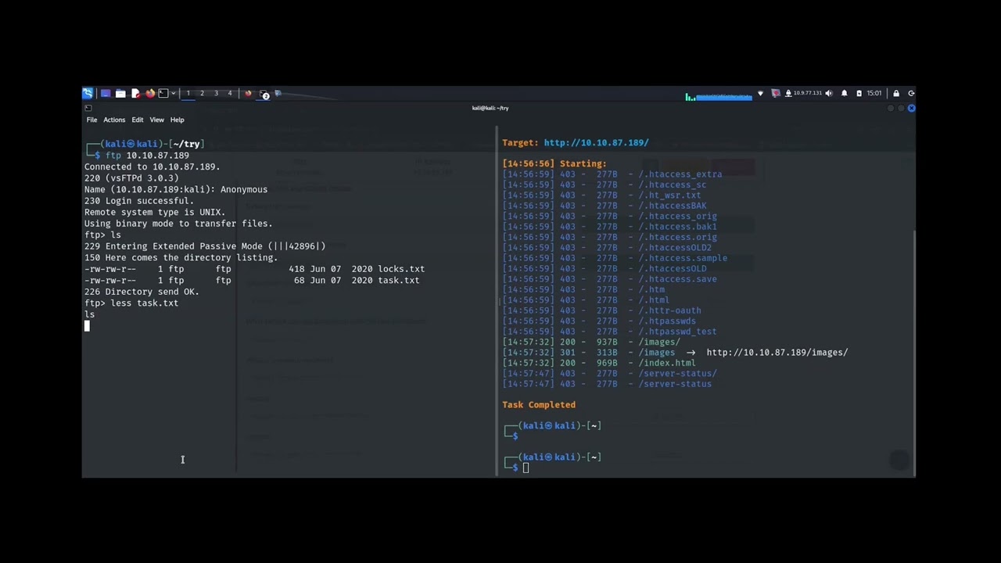1001x563 pixels.
Task: Click the battery power manager icon
Action: [859, 93]
